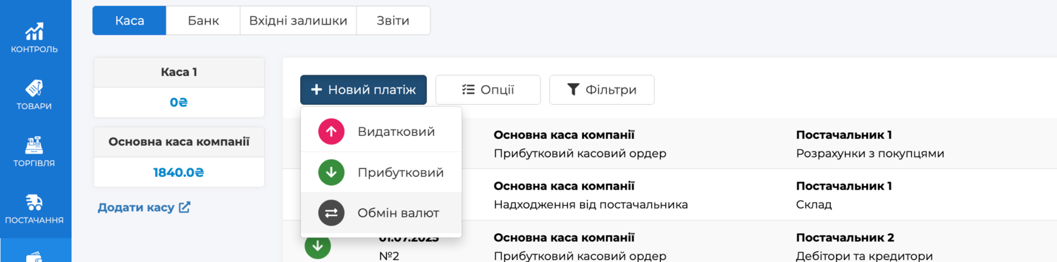The width and height of the screenshot is (1057, 262).
Task: Click the Дебітори та кредитори text
Action: (865, 256)
